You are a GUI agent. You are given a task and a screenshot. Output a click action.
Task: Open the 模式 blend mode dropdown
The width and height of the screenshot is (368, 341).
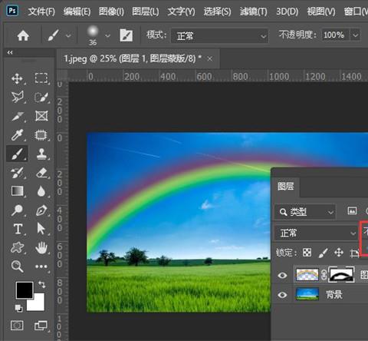pos(219,35)
